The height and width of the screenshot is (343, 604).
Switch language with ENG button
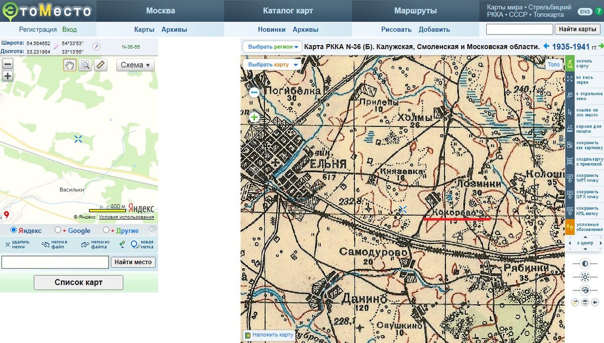point(584,11)
